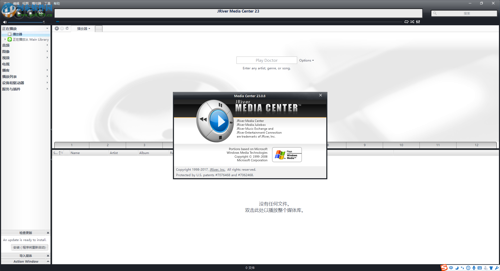This screenshot has height=271, width=500.
Task: Open the Options dropdown beside Play Doctor
Action: [x=306, y=60]
